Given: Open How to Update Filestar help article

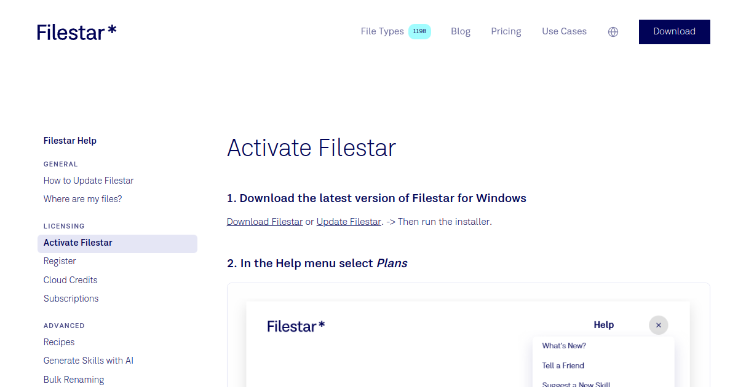Looking at the screenshot, I should click(89, 181).
